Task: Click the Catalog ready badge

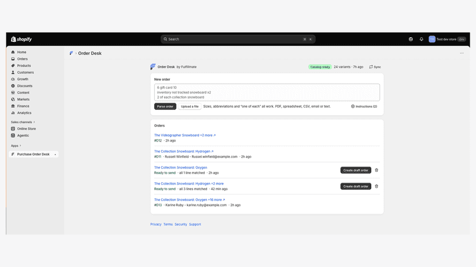Action: (320, 67)
